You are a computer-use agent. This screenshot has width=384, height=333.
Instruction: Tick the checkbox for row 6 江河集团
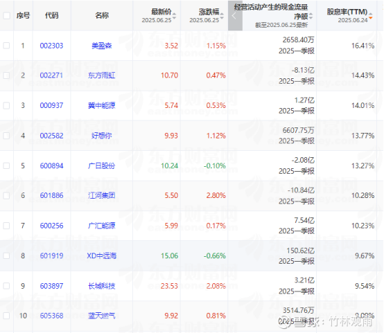pos(6,195)
